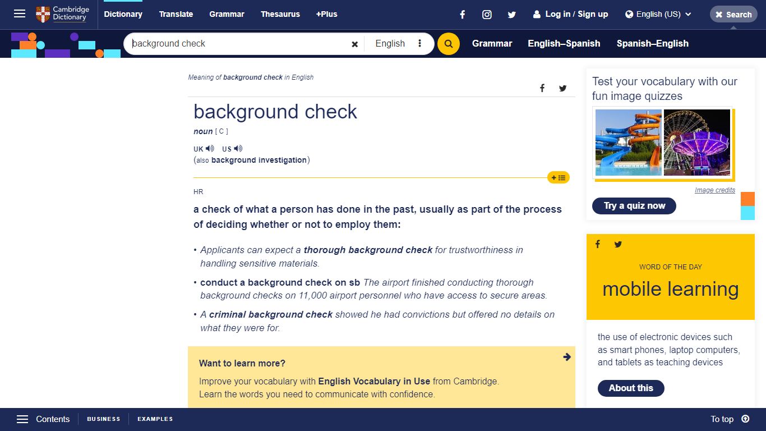Image resolution: width=766 pixels, height=431 pixels.
Task: Open the Spanish–English dictionary link
Action: (x=652, y=43)
